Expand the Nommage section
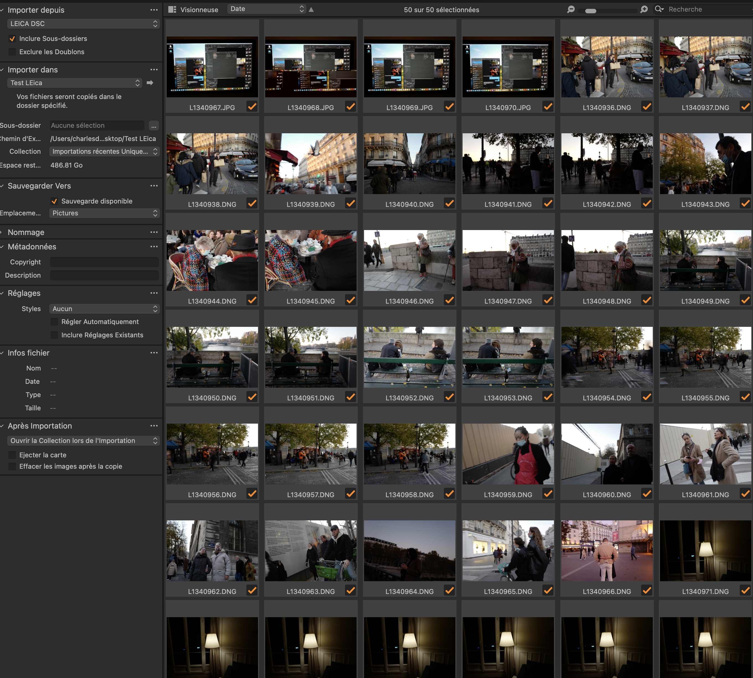The image size is (753, 678). click(x=26, y=233)
